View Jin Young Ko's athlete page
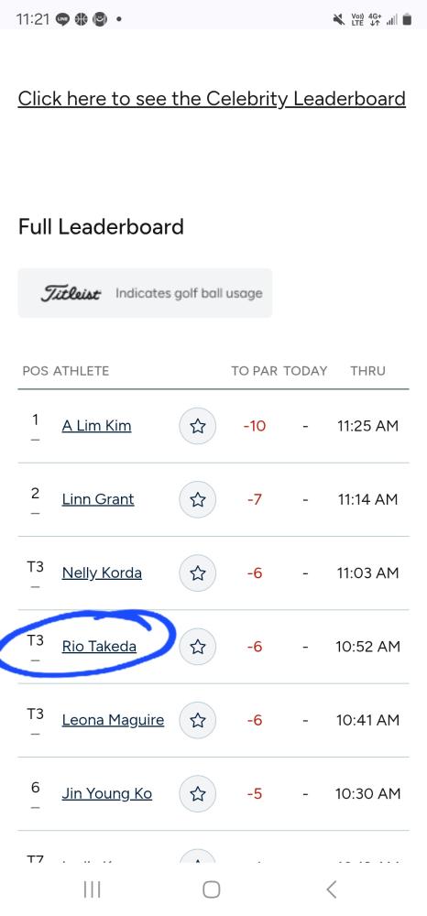 107,794
